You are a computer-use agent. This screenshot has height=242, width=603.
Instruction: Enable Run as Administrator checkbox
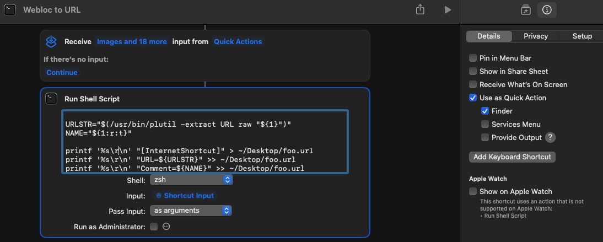click(154, 227)
